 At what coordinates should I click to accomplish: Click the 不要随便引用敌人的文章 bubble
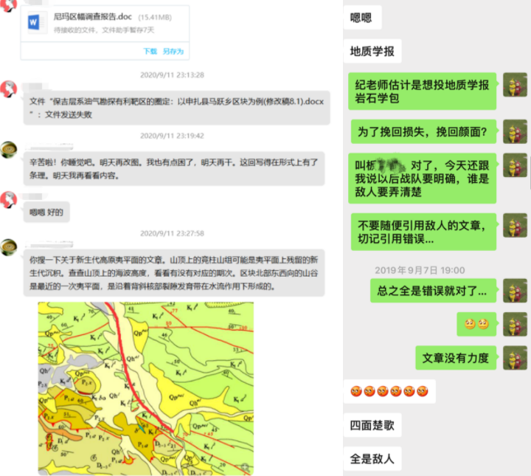[423, 232]
